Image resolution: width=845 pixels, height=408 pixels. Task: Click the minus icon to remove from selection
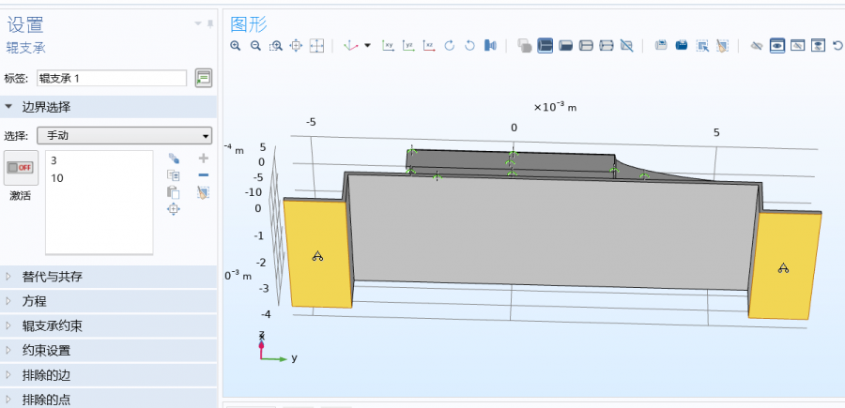point(203,174)
